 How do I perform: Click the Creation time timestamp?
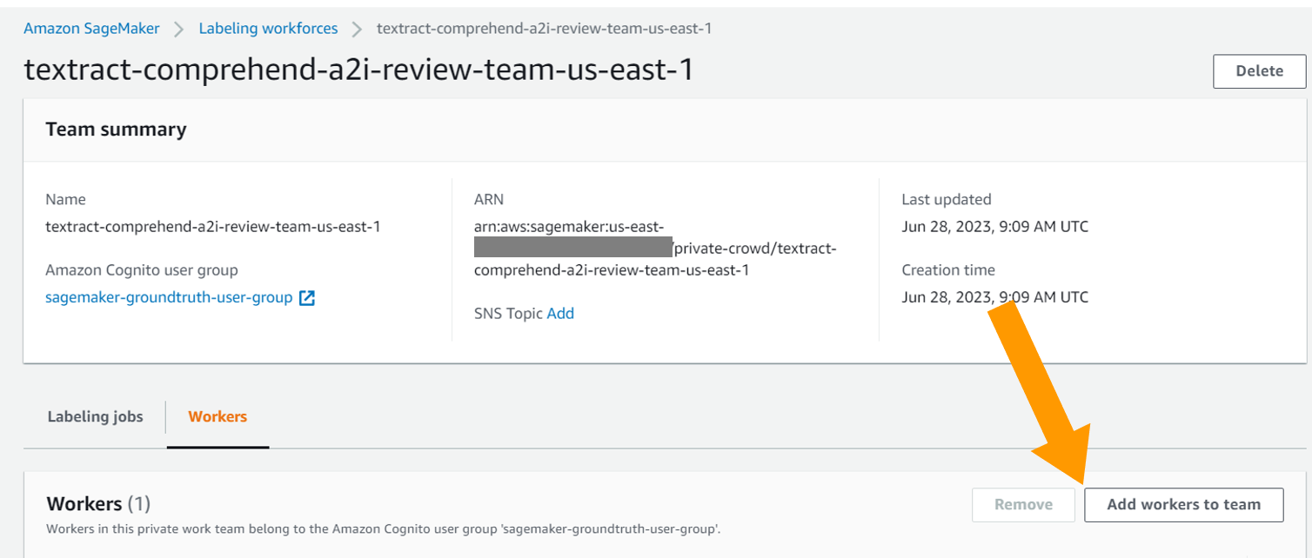[994, 296]
